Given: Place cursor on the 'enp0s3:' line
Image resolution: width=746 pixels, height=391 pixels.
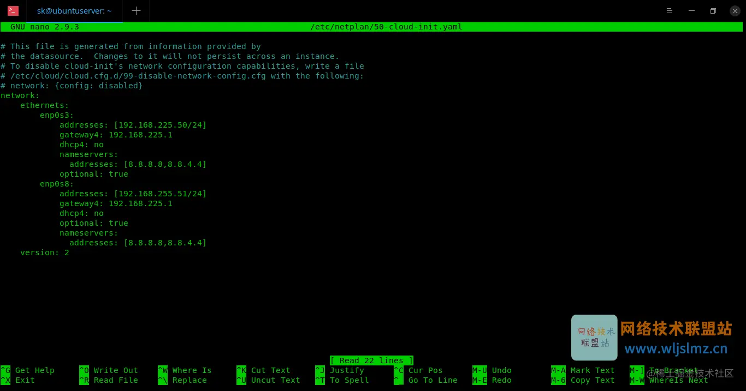Looking at the screenshot, I should (x=57, y=115).
